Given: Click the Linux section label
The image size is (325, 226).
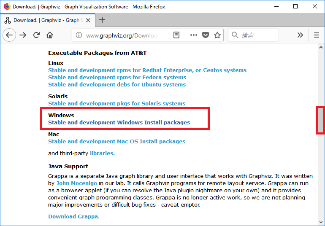Looking at the screenshot, I should click(x=56, y=63).
